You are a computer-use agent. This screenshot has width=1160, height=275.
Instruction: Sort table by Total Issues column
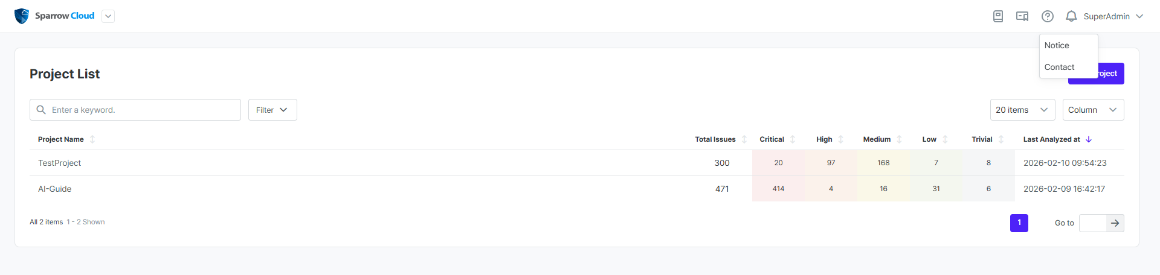pos(744,139)
